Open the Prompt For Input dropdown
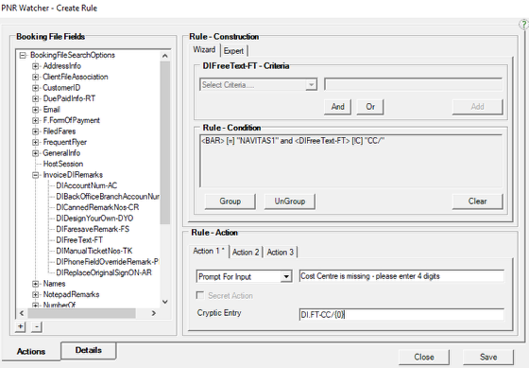The height and width of the screenshot is (368, 529). point(286,277)
